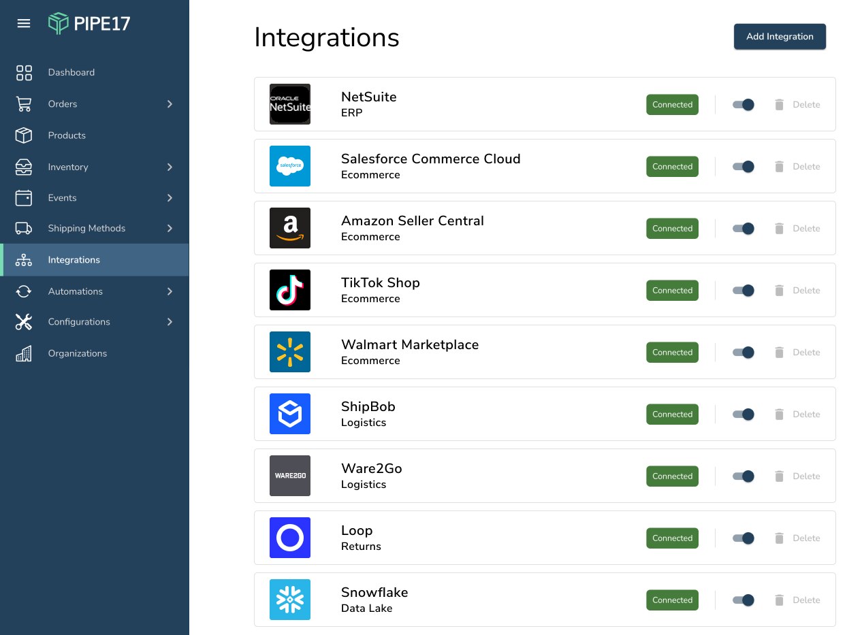Open the hamburger menu at top left

(24, 23)
